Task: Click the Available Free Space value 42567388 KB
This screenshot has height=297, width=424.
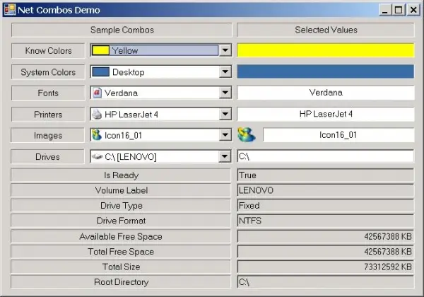Action: coord(326,236)
